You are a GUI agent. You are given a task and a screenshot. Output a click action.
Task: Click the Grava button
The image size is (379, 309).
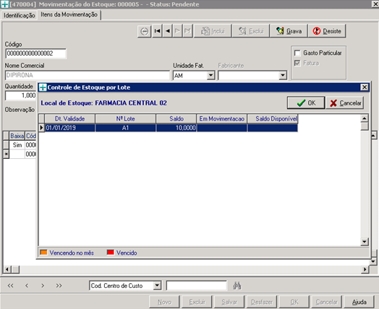(x=289, y=31)
